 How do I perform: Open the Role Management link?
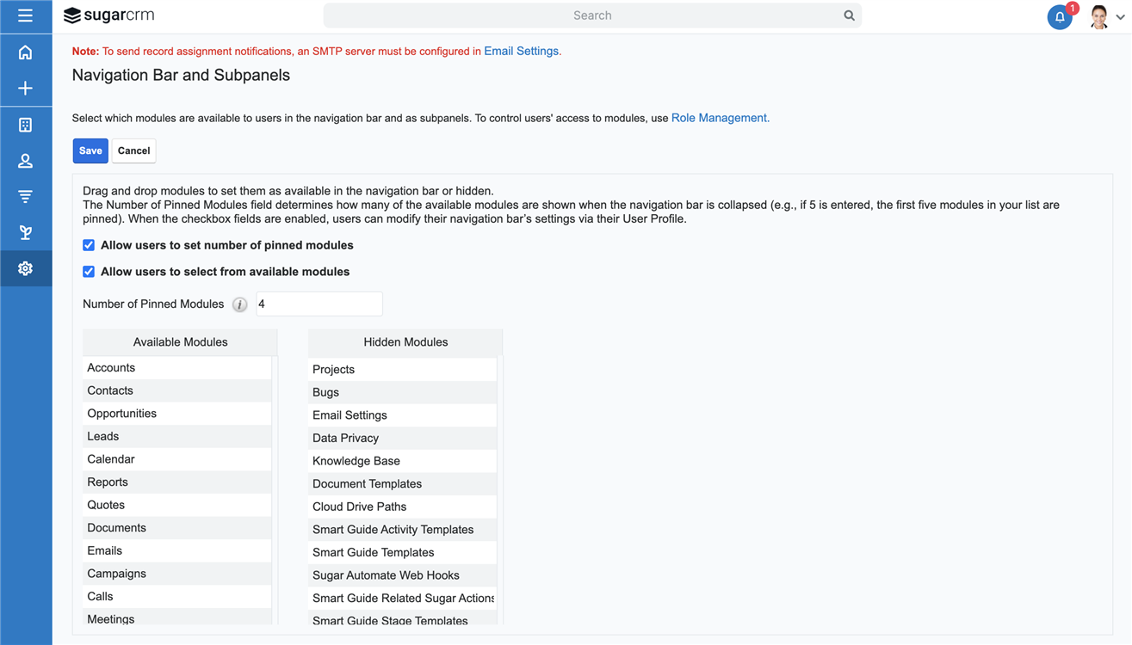[719, 118]
